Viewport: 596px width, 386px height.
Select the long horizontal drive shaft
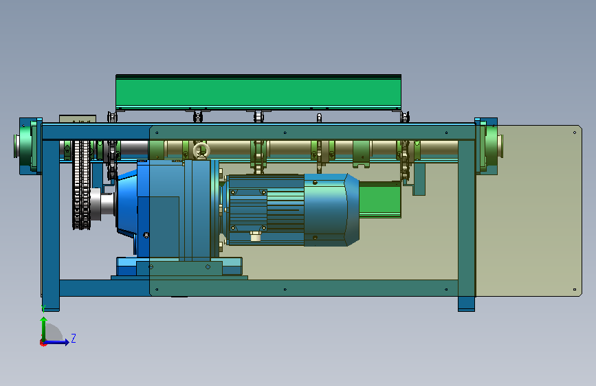pos(258,149)
